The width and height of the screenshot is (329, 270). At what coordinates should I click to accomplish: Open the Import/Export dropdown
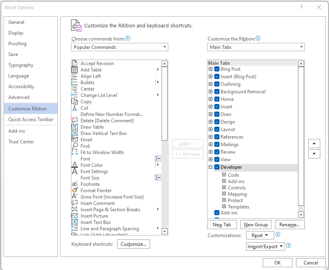coord(266,247)
